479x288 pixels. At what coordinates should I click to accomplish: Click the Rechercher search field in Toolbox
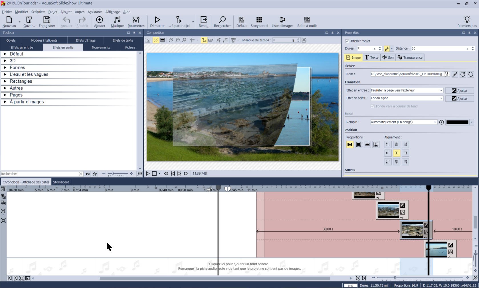click(x=39, y=174)
